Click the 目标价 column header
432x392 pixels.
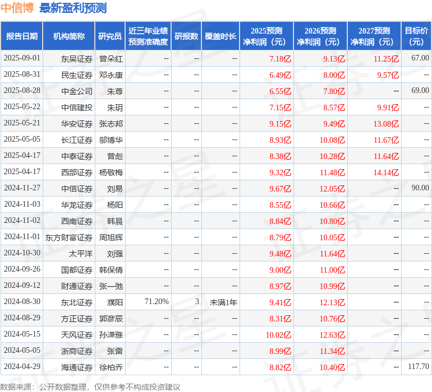(x=416, y=36)
